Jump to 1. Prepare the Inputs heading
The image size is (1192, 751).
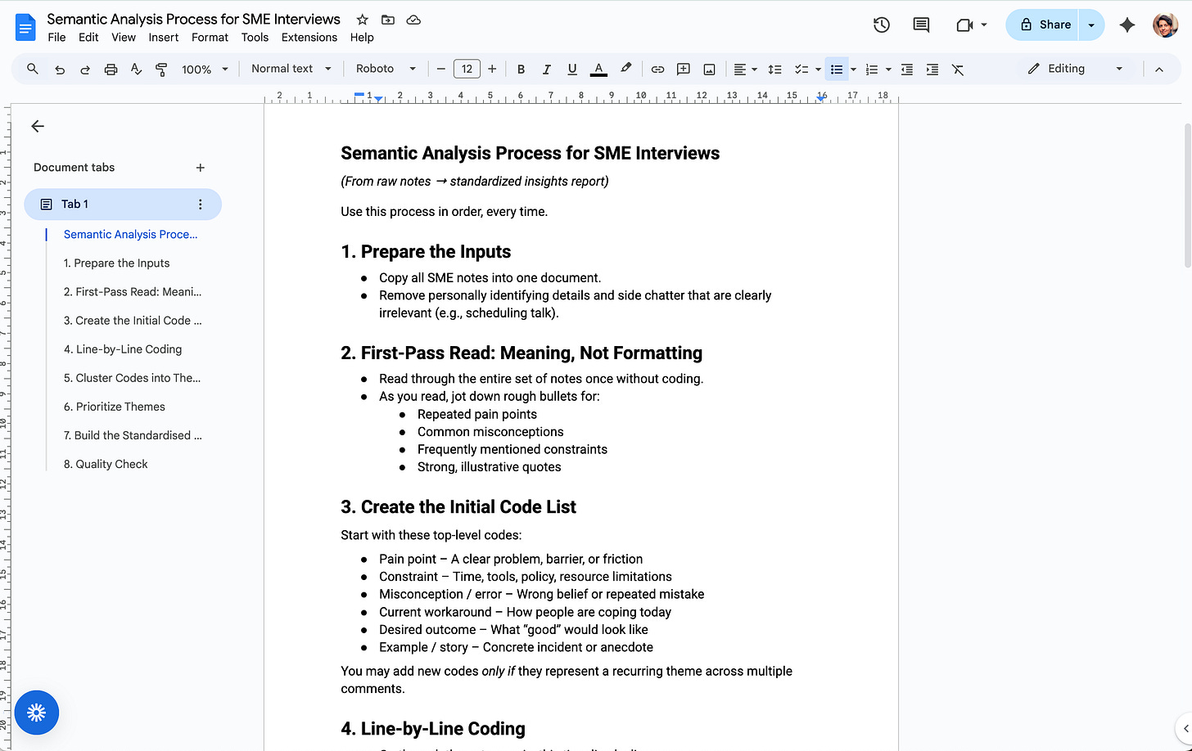pyautogui.click(x=117, y=263)
